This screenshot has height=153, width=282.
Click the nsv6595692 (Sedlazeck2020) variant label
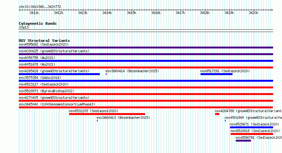[x=44, y=44]
